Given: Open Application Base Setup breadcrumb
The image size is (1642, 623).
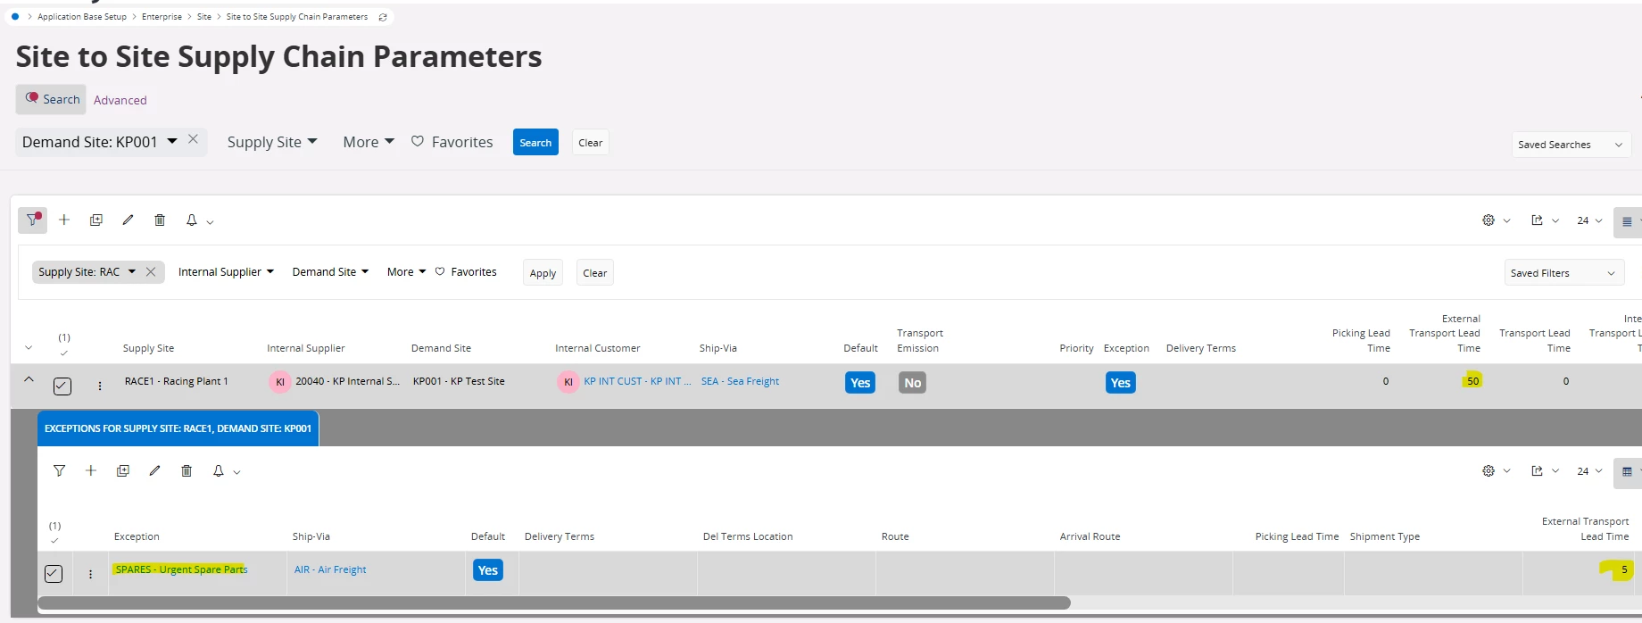Looking at the screenshot, I should [82, 17].
